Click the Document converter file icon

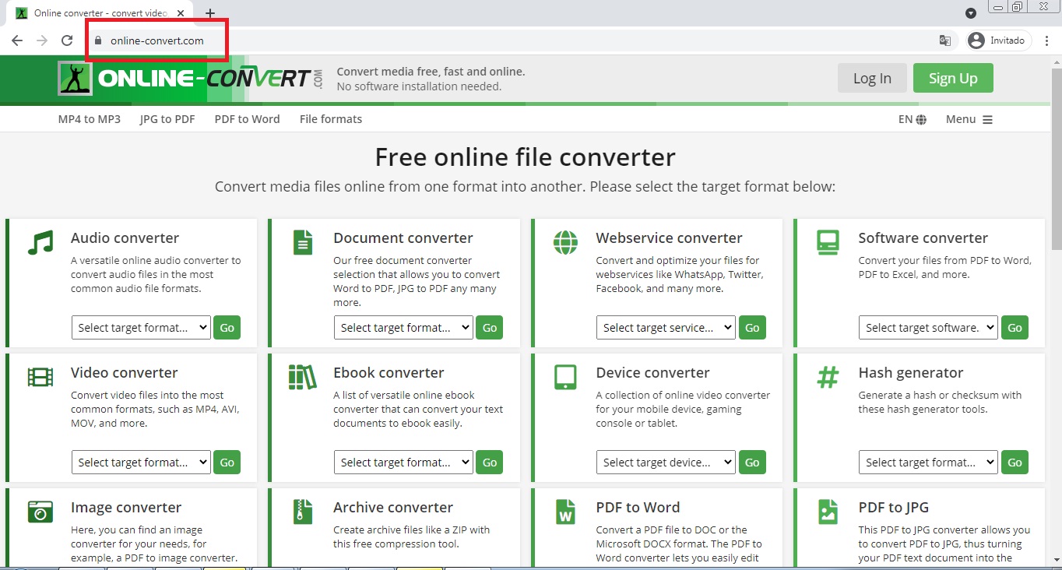tap(302, 242)
